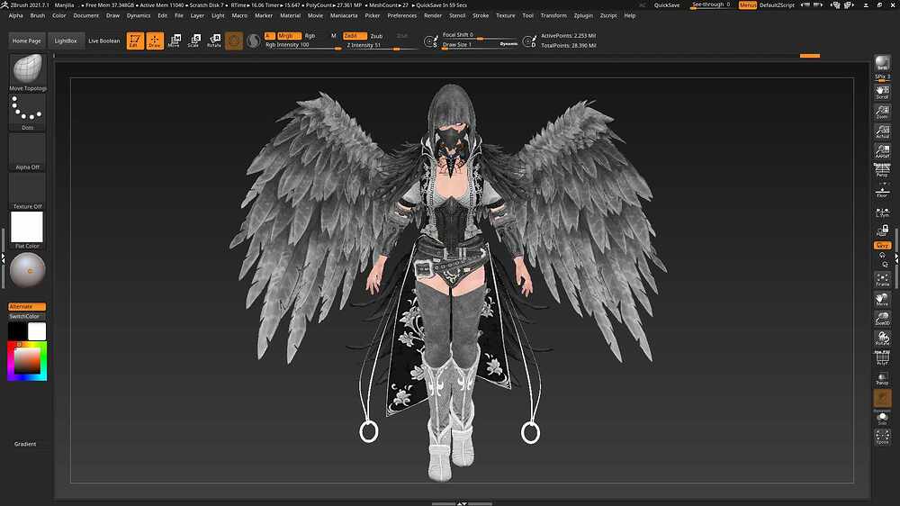Toggle Live Boolean mode
Screen dimensions: 900x506
pyautogui.click(x=103, y=41)
